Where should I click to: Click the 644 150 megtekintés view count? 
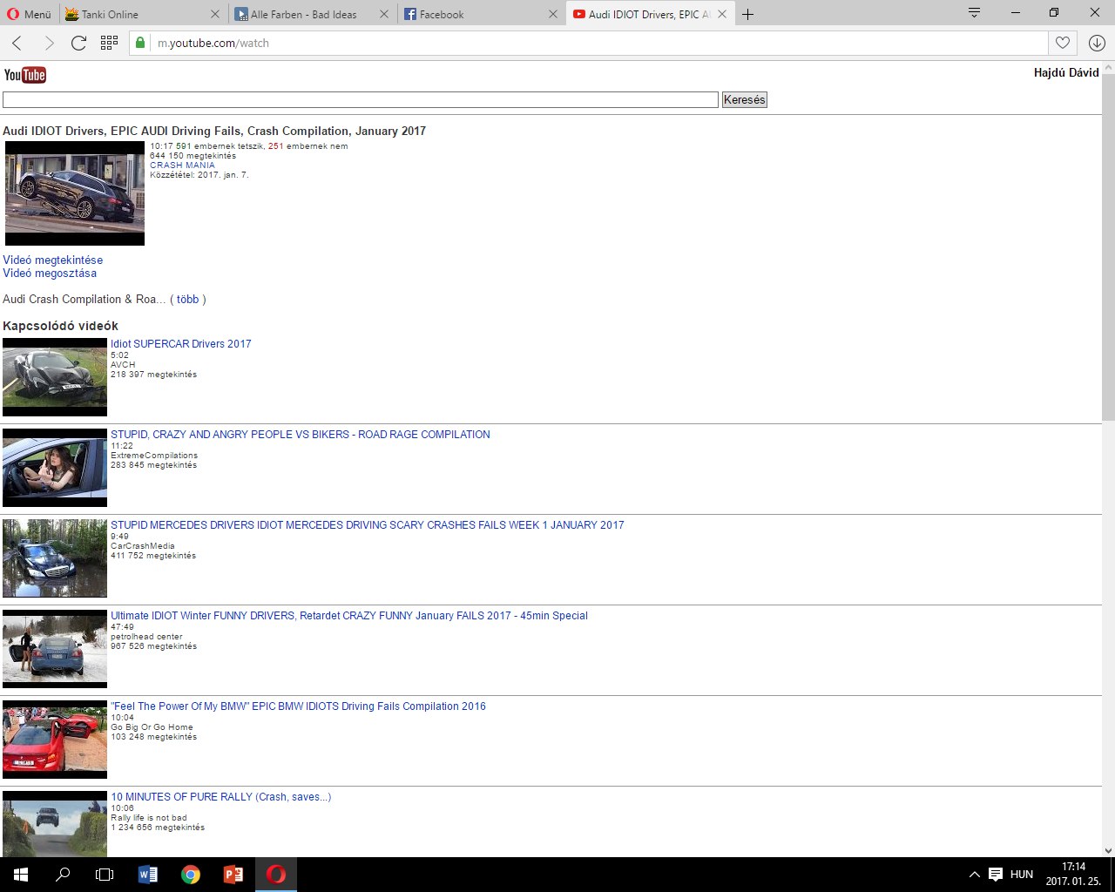tap(193, 155)
